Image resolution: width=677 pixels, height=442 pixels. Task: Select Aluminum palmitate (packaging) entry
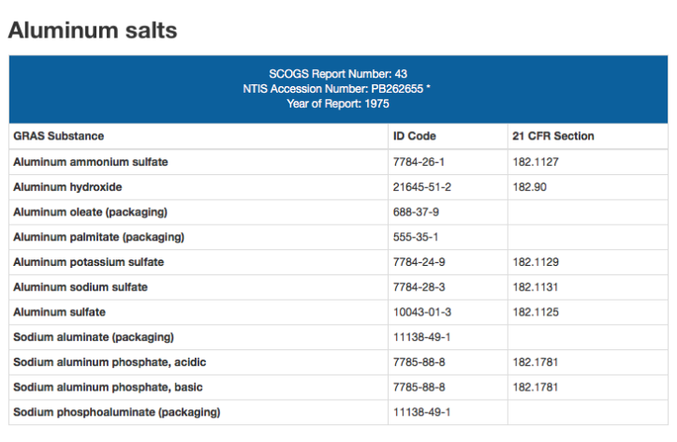click(x=98, y=237)
